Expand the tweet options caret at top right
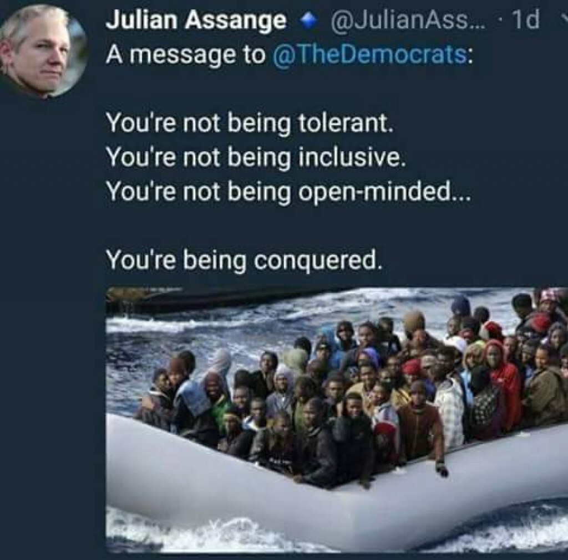Image resolution: width=568 pixels, height=560 pixels. click(563, 20)
